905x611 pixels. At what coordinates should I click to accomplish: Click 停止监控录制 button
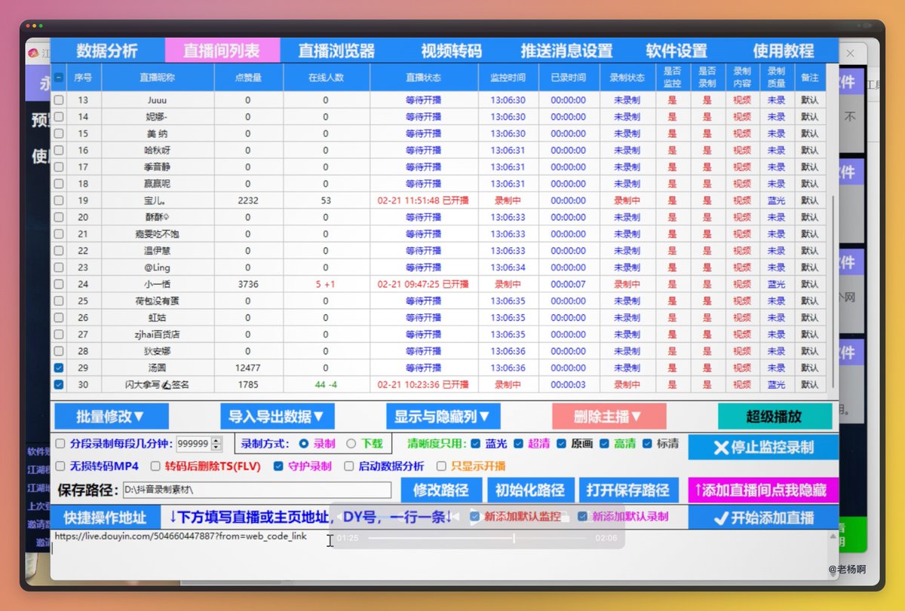(x=763, y=447)
